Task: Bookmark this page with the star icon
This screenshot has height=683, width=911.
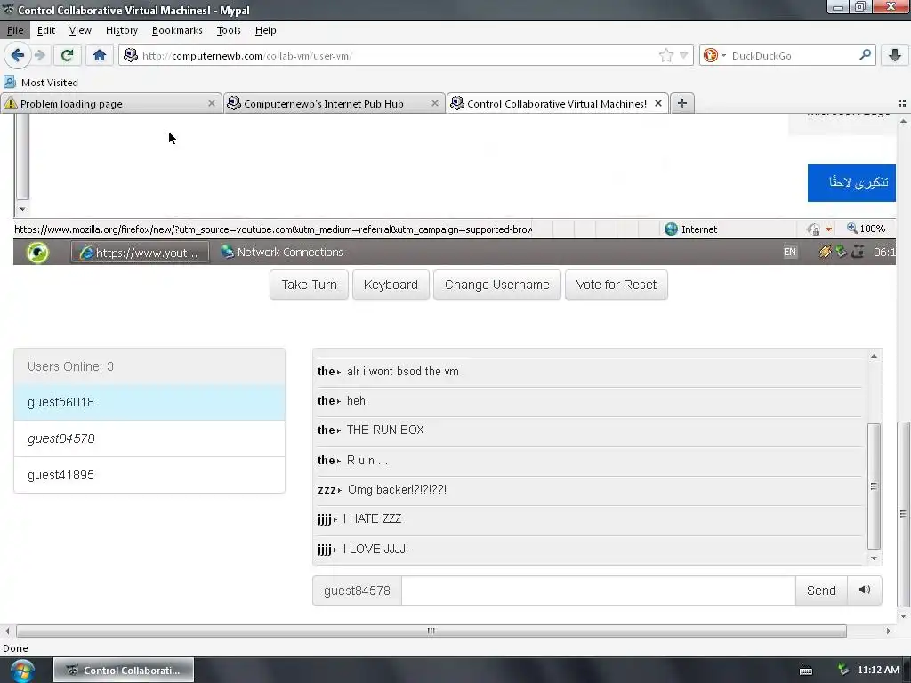Action: point(665,55)
